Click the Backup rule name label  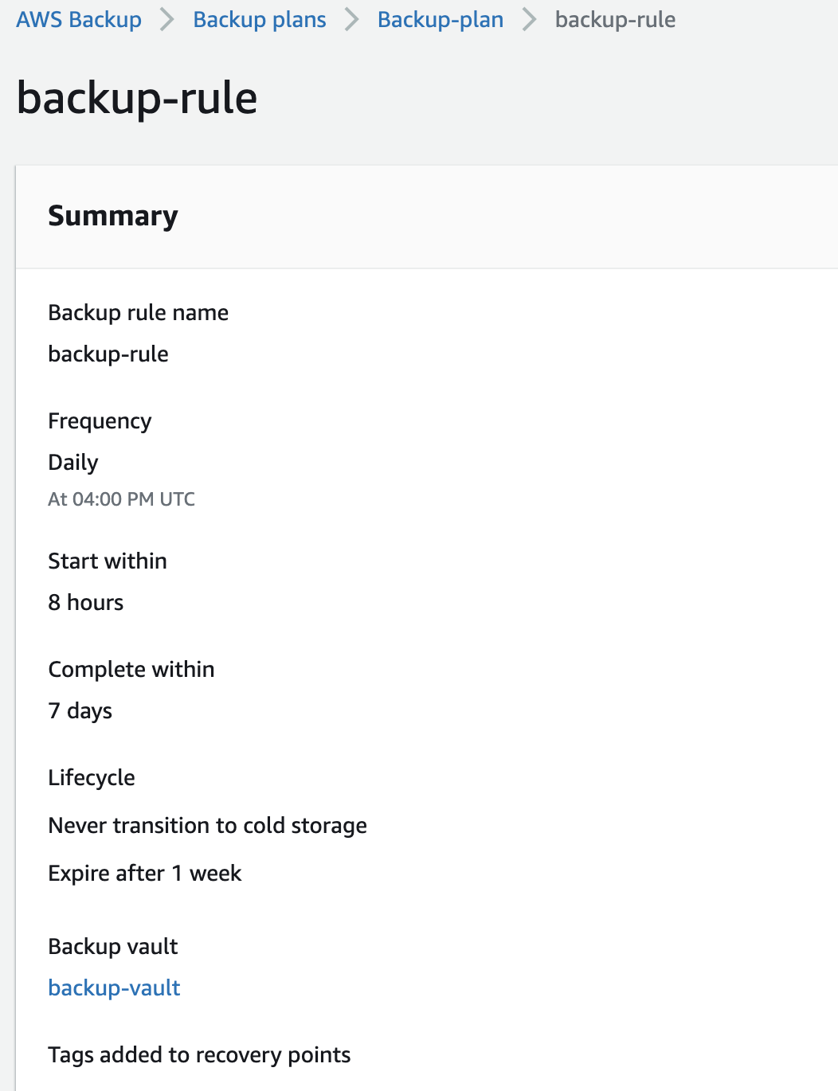[138, 312]
